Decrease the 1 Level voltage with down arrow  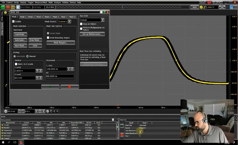click(37, 71)
